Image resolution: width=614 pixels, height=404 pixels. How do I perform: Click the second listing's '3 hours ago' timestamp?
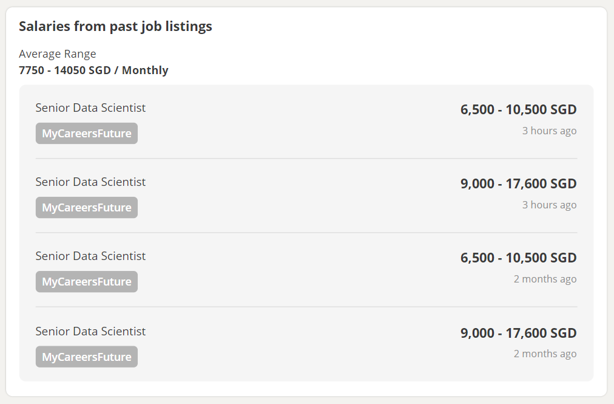click(549, 205)
